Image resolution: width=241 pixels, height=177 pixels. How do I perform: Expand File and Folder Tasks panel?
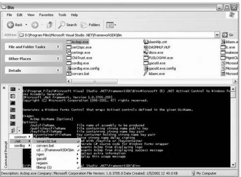pyautogui.click(x=58, y=46)
